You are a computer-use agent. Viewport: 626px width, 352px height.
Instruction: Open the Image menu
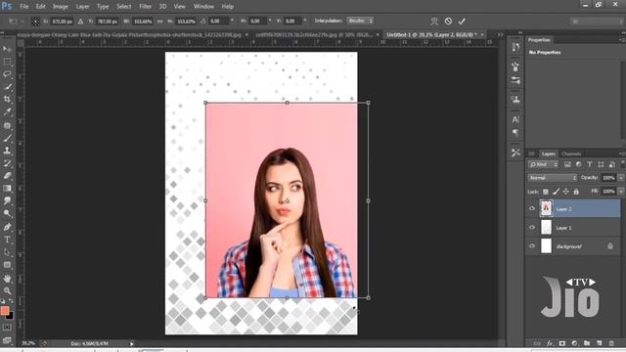pos(61,7)
